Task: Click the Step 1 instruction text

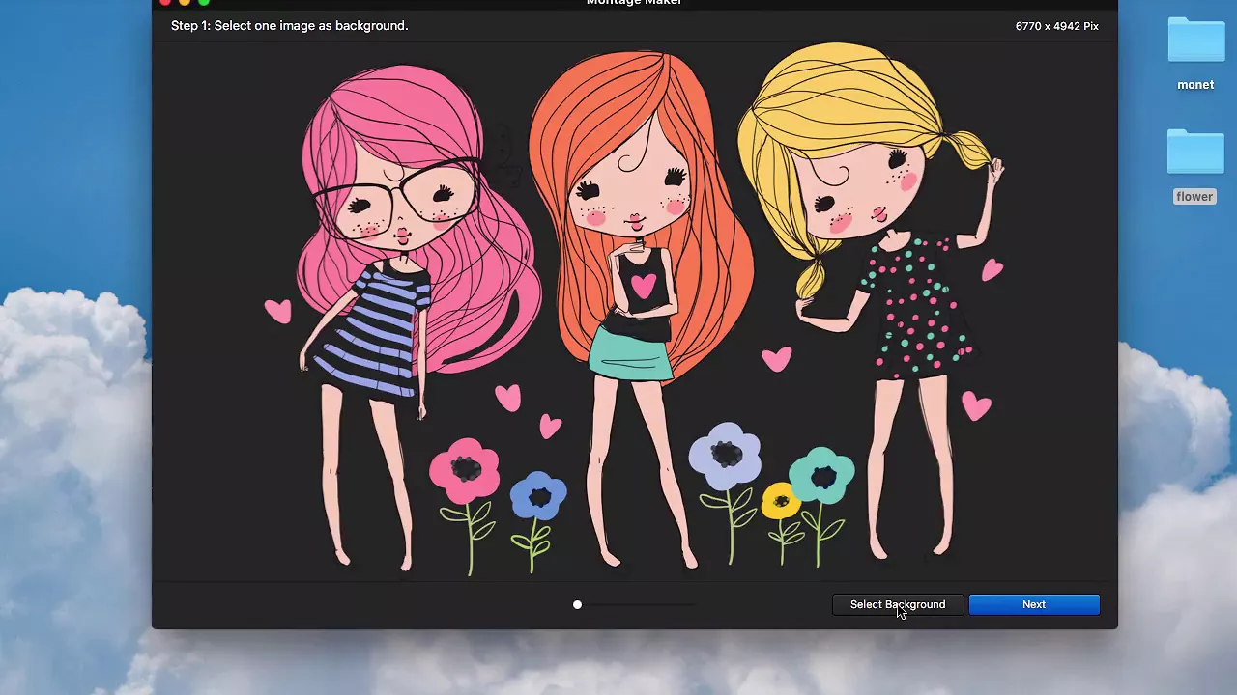Action: click(290, 25)
